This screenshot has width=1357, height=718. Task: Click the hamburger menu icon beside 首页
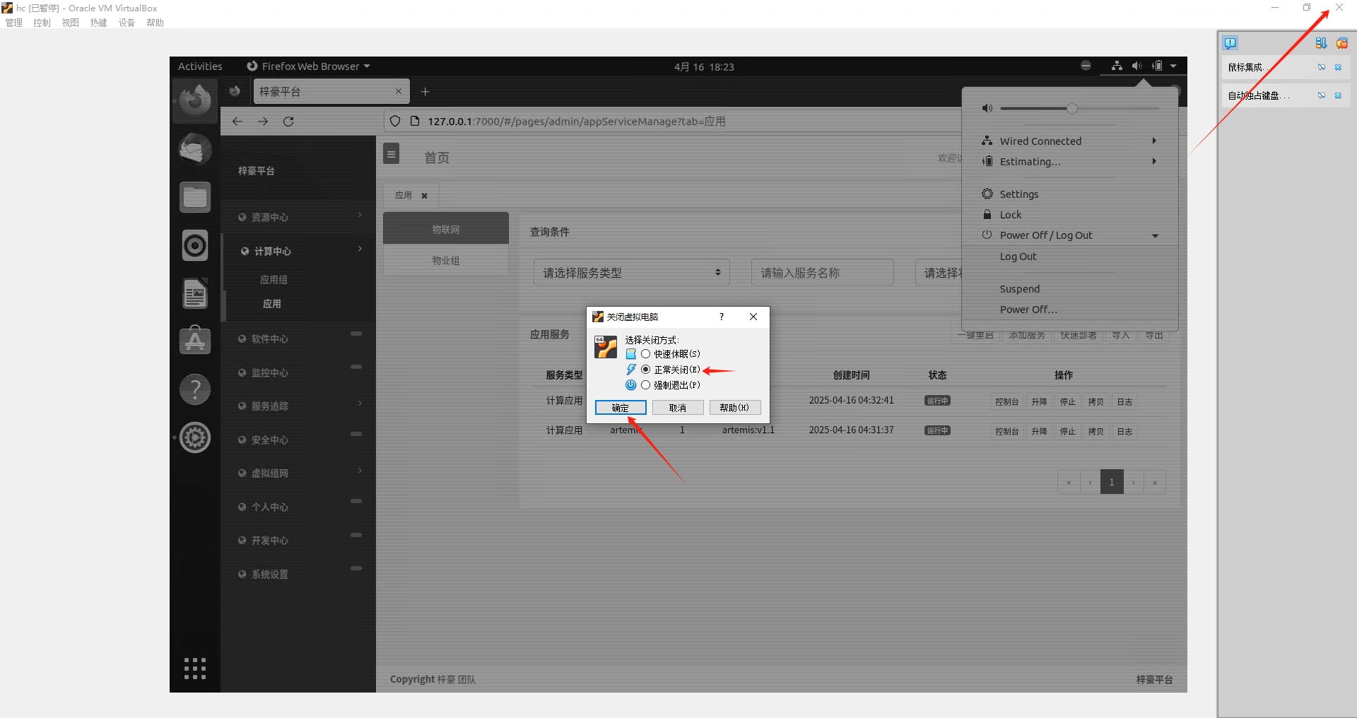point(392,154)
